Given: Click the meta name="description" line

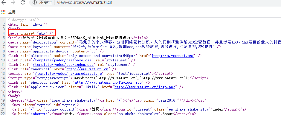Looking at the screenshot, I should [144, 42].
